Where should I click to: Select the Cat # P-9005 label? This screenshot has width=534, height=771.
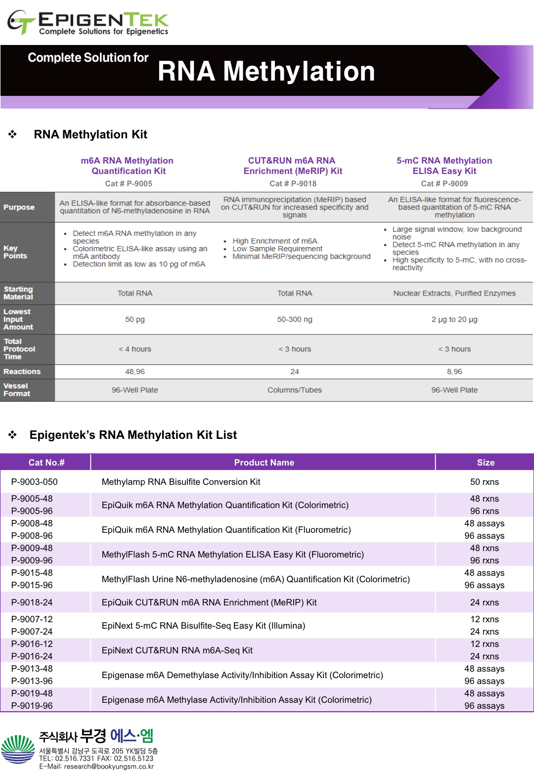[x=129, y=184]
